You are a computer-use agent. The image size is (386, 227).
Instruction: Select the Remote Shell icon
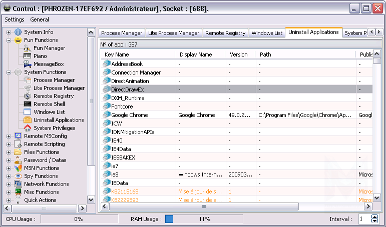tap(28, 104)
